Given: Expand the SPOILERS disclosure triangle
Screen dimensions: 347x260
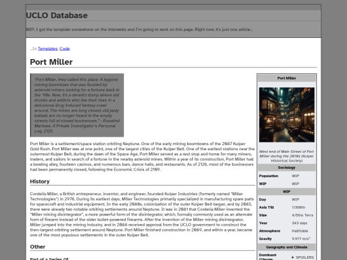Looking at the screenshot, I should (293, 257).
